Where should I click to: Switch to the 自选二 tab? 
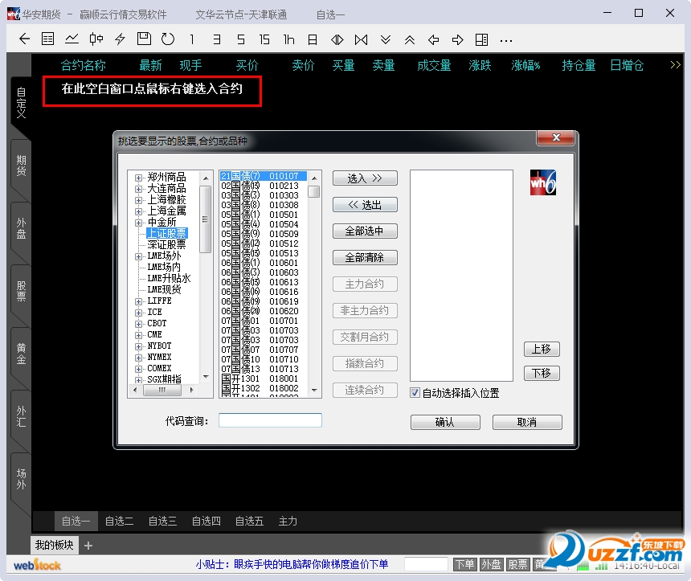(119, 521)
